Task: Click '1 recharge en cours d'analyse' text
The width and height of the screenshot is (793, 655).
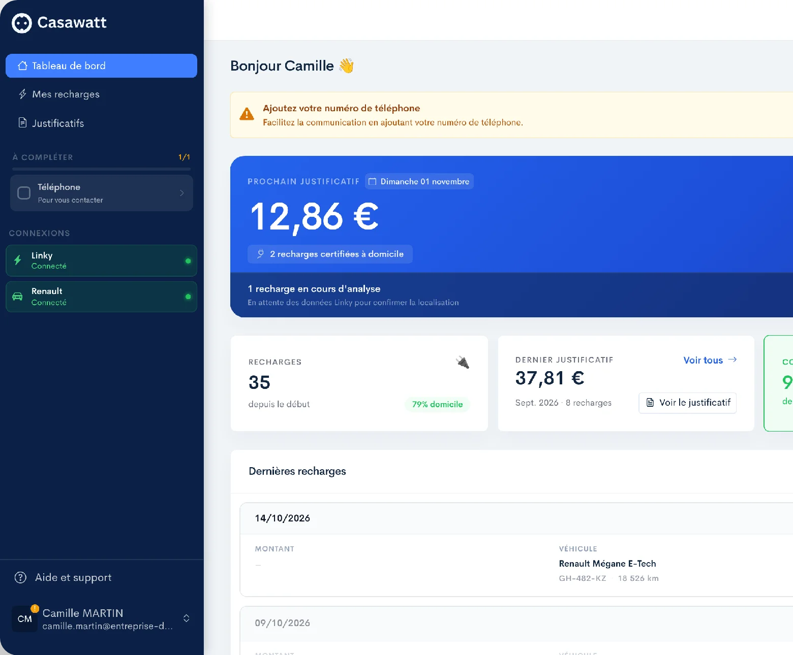Action: (314, 289)
